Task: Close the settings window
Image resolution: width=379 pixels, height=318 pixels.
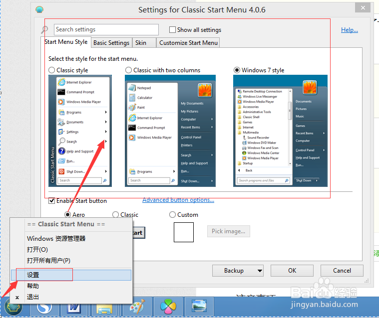Action: [x=363, y=7]
